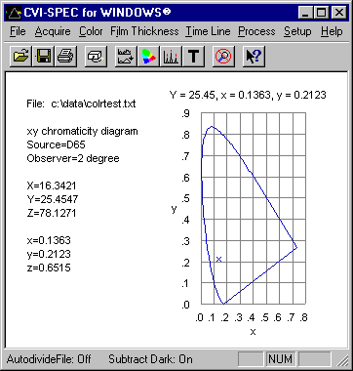The image size is (353, 371).
Task: Select the spectrum graph toolbar icon
Action: [x=126, y=56]
